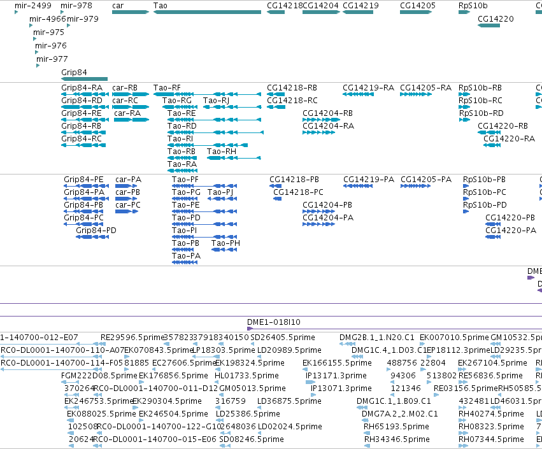Click the RpS10b-PD protein arrow
This screenshot has height=449, width=542.
tap(466, 211)
